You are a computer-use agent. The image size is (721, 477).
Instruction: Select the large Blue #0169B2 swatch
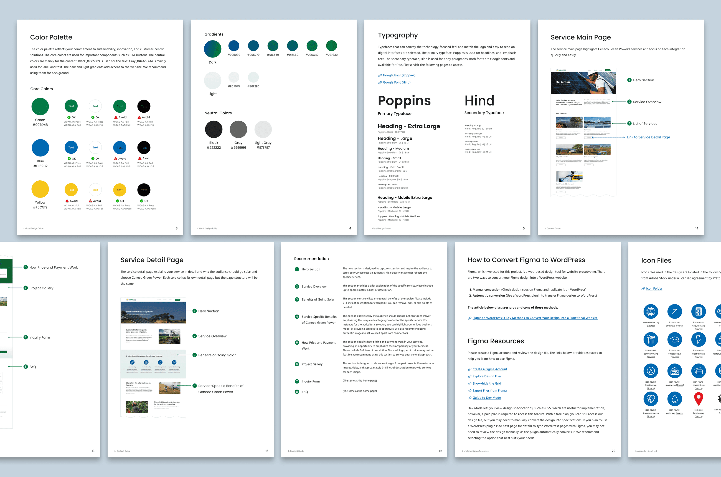pos(40,148)
